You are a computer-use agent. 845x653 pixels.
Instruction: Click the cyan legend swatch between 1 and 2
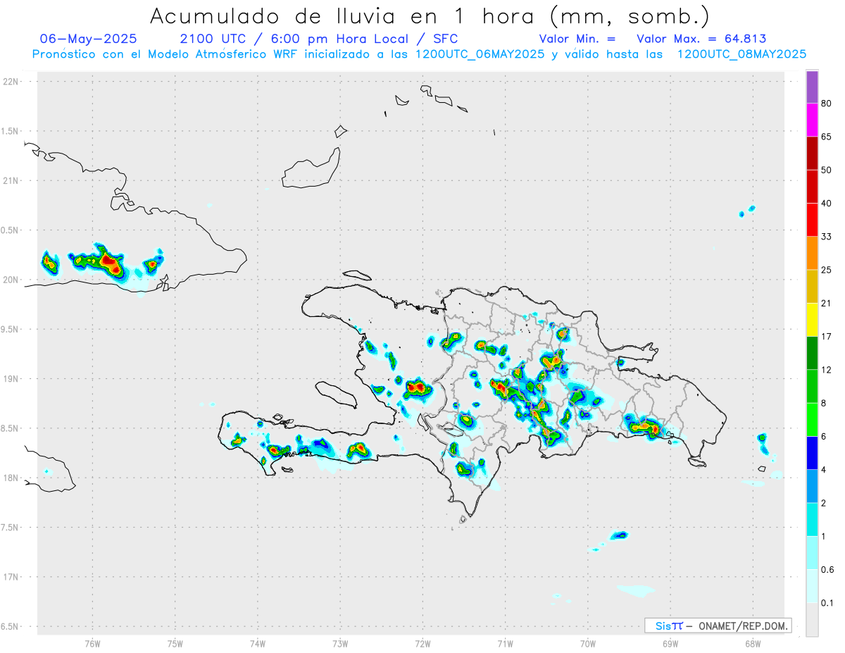click(812, 520)
